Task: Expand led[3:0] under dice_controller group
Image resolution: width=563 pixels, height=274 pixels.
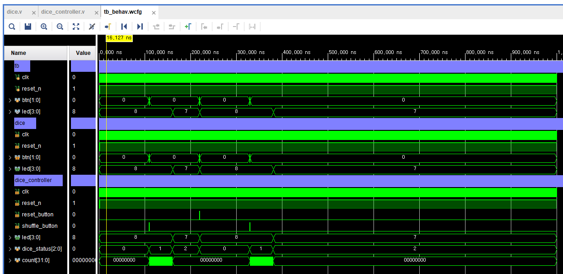Action: (x=10, y=237)
